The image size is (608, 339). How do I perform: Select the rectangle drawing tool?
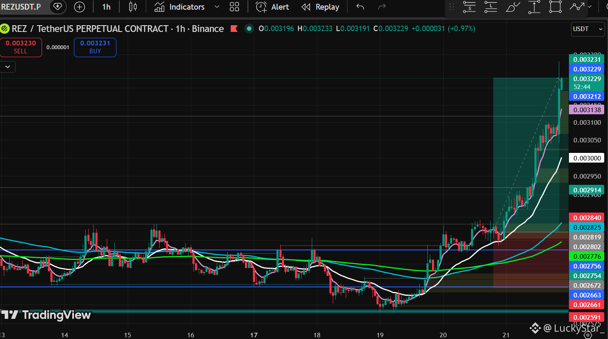click(x=555, y=7)
